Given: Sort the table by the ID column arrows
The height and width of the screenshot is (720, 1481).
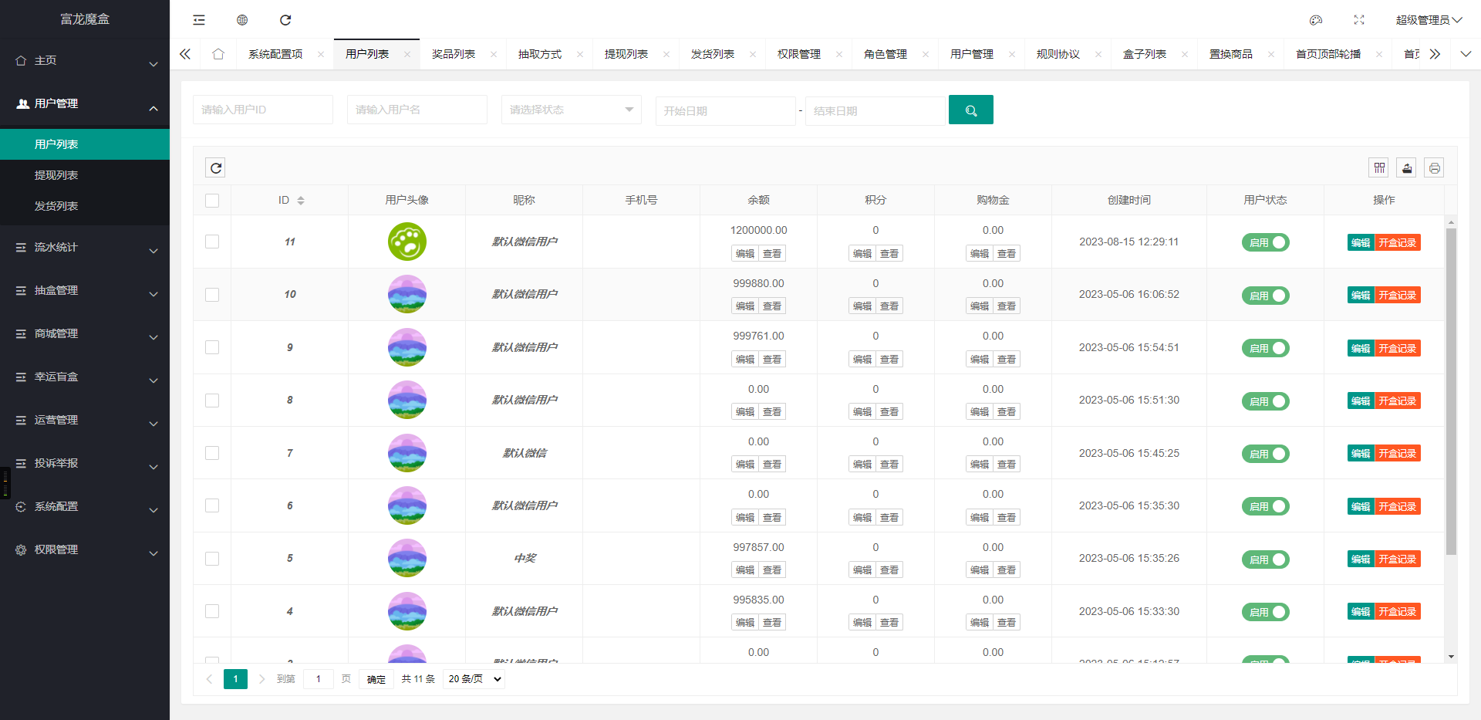Looking at the screenshot, I should [x=301, y=201].
